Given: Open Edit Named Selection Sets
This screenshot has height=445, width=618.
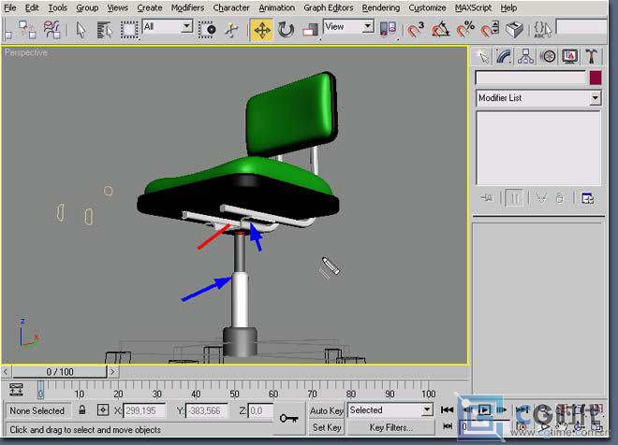Looking at the screenshot, I should 543,29.
